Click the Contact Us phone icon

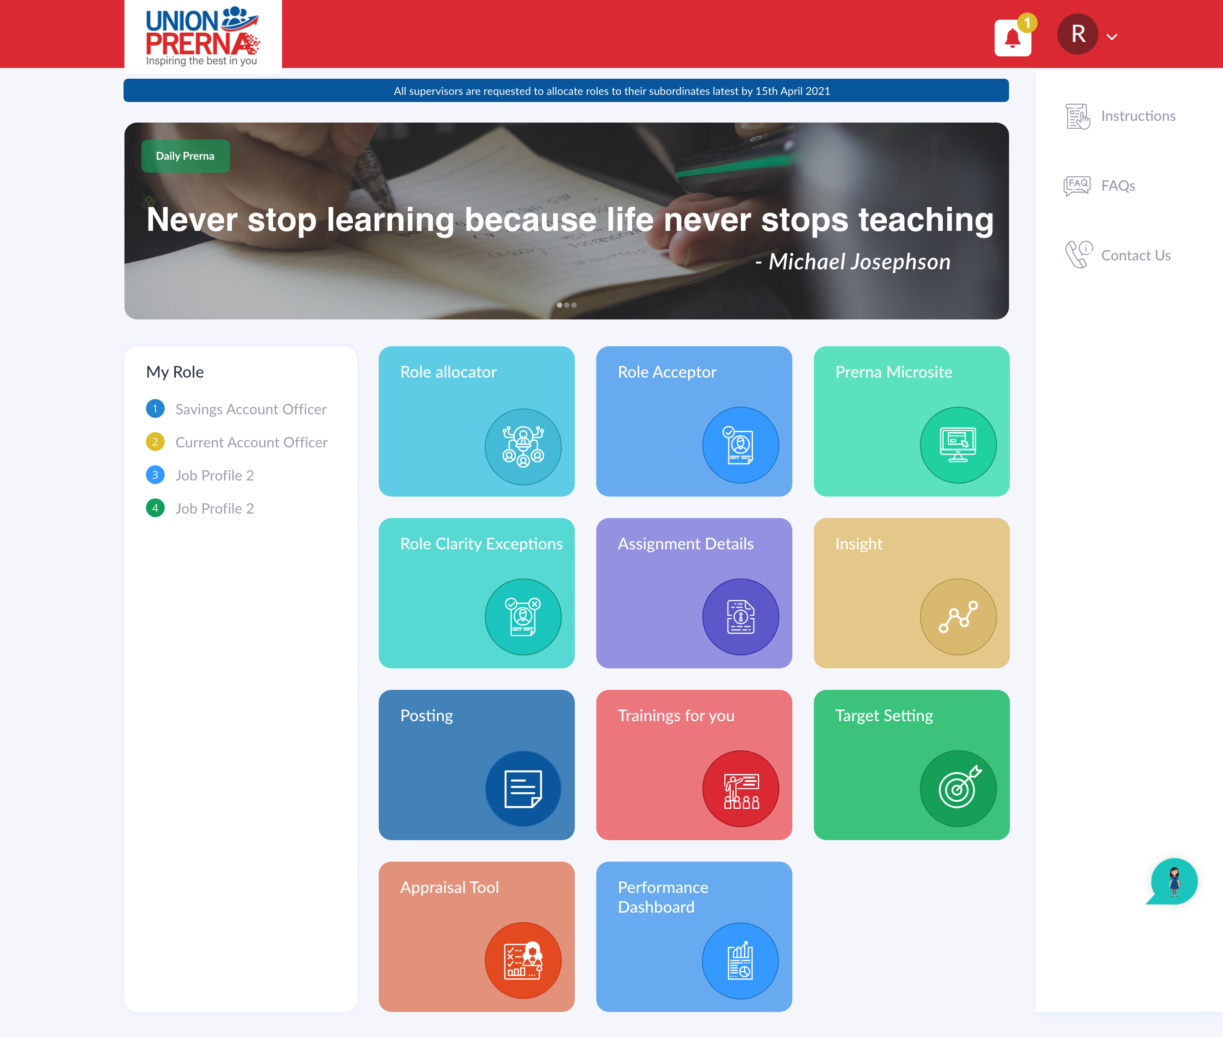[1078, 255]
